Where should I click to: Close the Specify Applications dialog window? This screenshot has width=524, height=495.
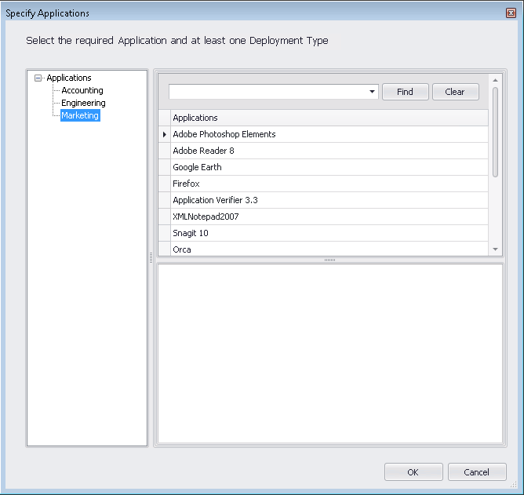point(511,13)
